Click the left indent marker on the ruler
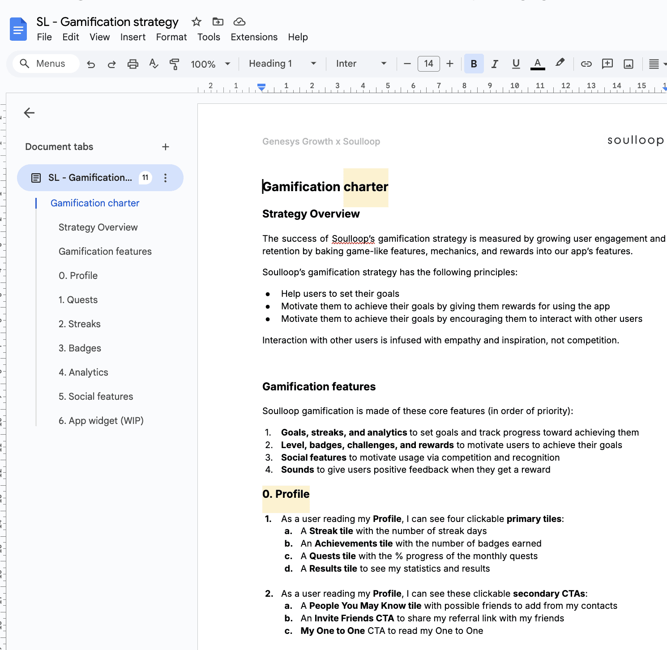Screen dimensions: 667x650 point(261,88)
